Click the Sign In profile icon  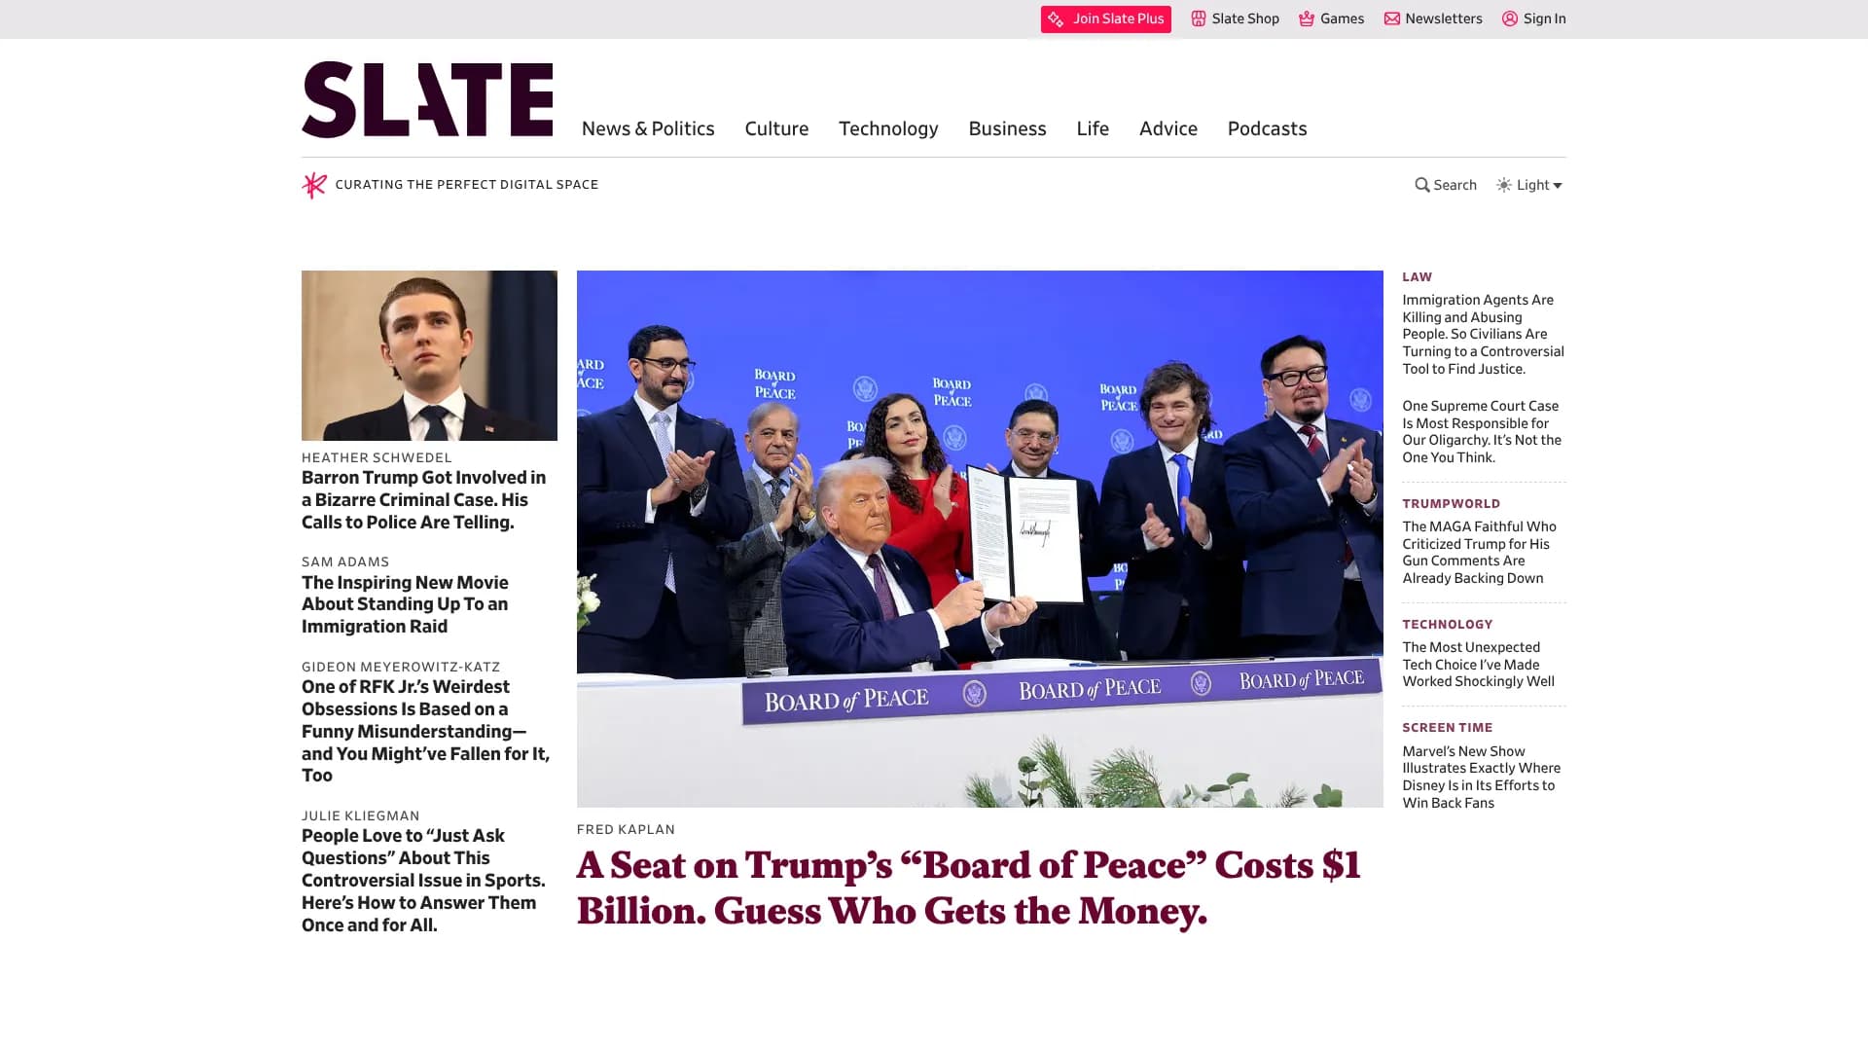click(1510, 18)
